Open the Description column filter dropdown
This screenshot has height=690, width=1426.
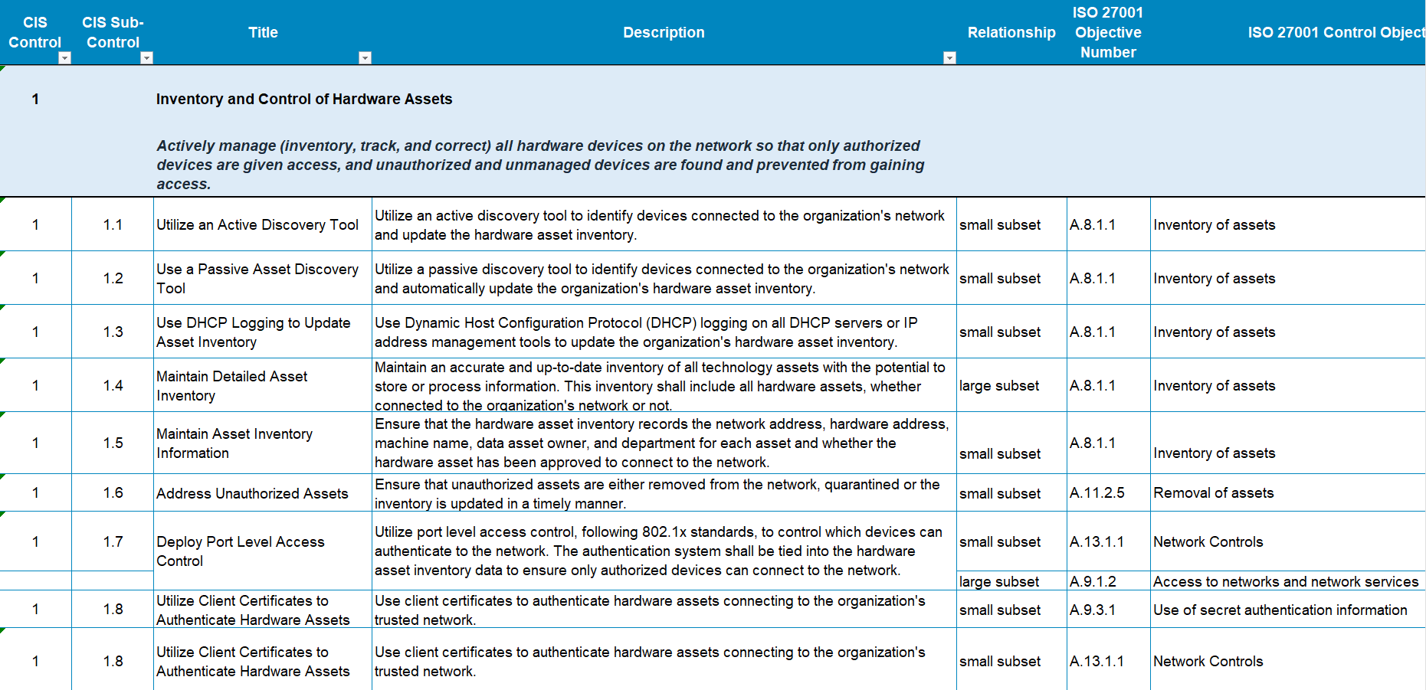point(949,58)
